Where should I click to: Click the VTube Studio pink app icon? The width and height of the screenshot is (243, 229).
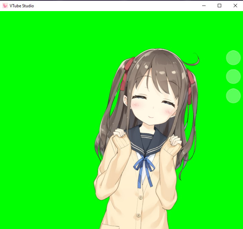click(5, 6)
